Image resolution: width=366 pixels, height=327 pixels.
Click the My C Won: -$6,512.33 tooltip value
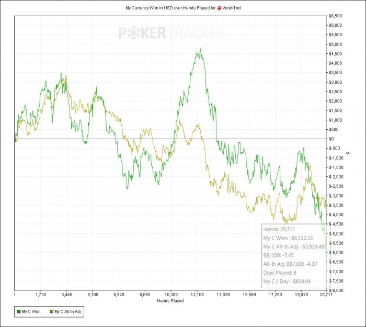coord(288,238)
